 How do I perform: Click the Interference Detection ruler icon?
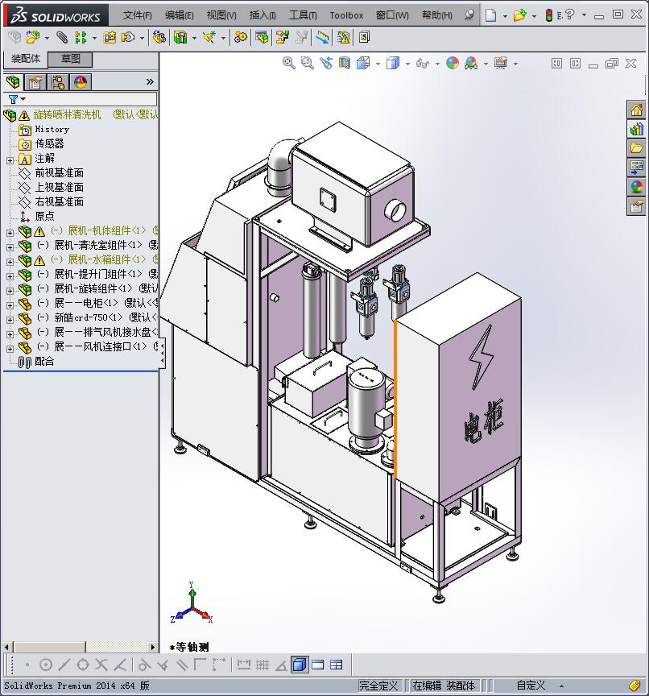point(323,37)
